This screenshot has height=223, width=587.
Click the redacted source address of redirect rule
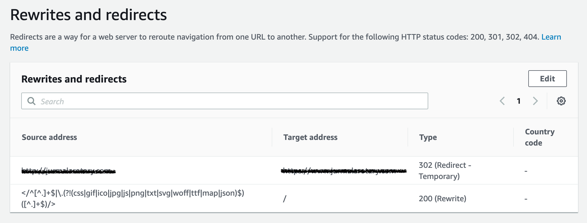point(68,171)
